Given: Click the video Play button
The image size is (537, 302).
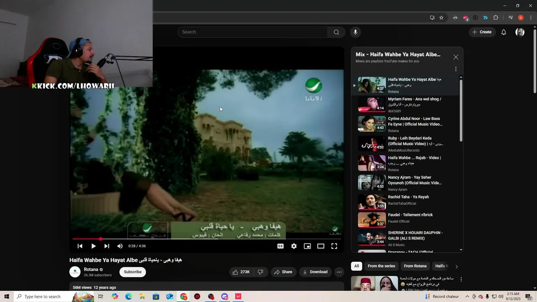Looking at the screenshot, I should (x=93, y=246).
